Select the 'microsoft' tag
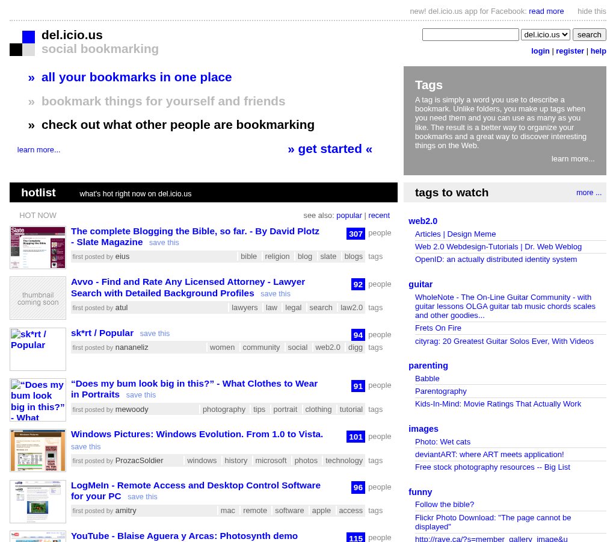The width and height of the screenshot is (616, 542). (x=271, y=461)
